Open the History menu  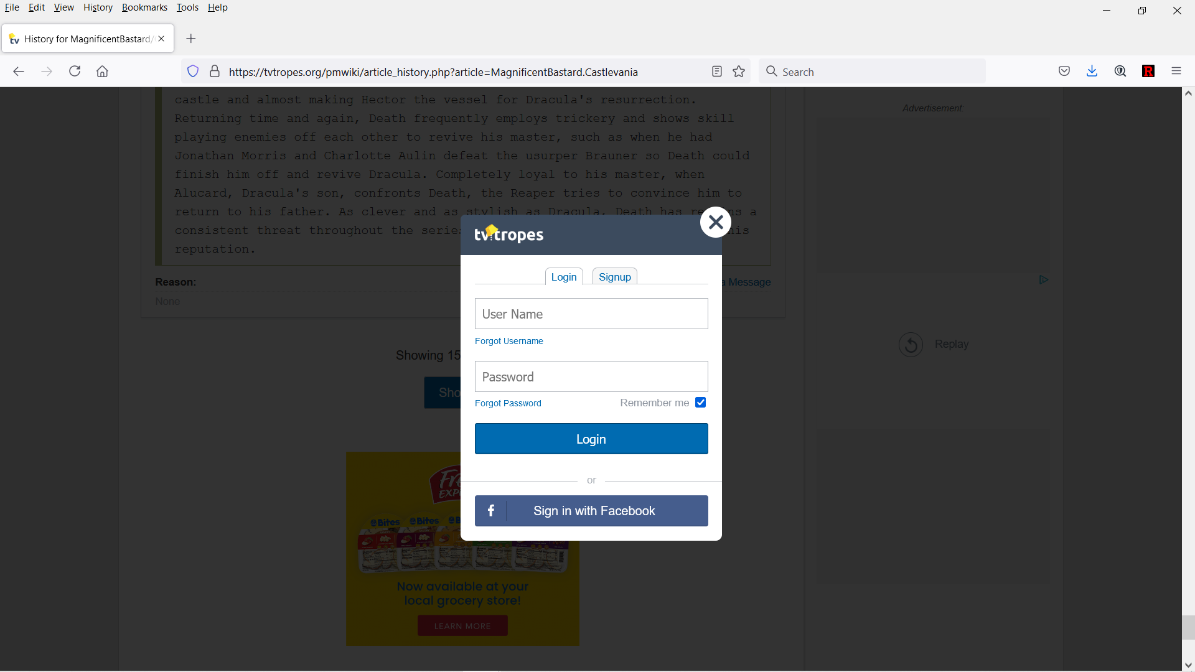(x=98, y=7)
